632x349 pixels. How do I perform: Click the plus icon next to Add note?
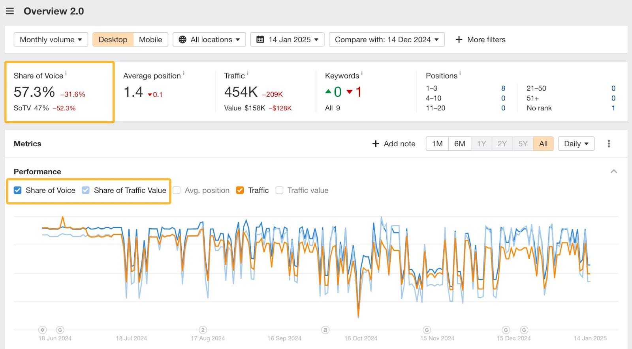(376, 144)
